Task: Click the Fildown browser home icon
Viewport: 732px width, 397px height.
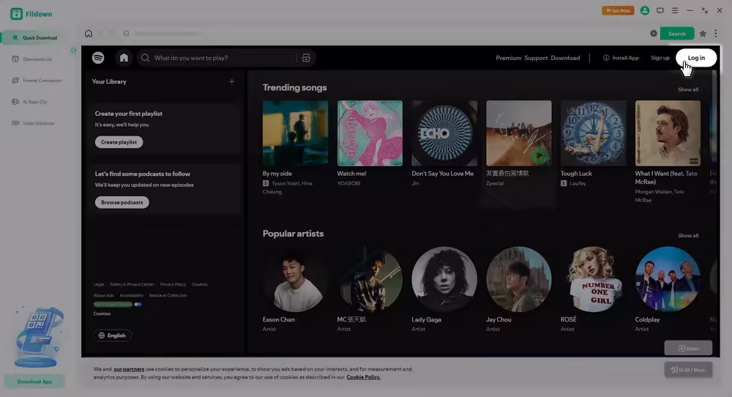Action: tap(89, 34)
